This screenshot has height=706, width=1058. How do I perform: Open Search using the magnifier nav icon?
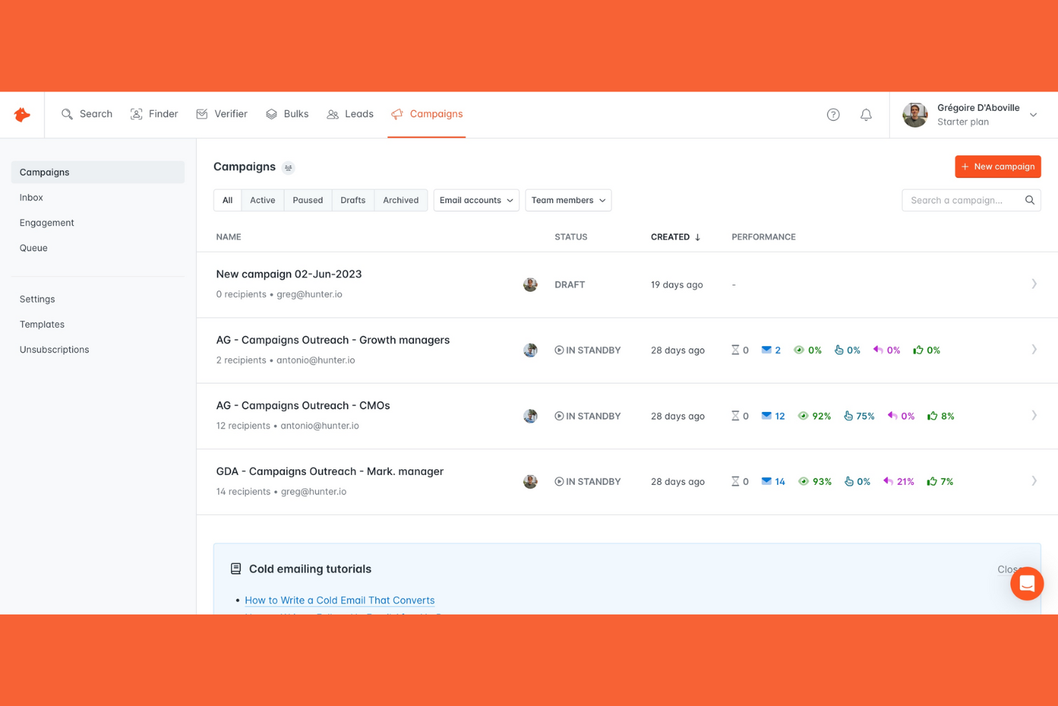coord(86,114)
